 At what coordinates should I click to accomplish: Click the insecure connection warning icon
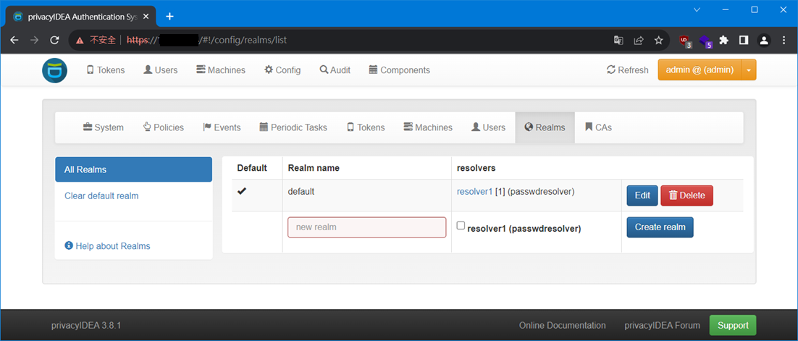click(x=80, y=41)
